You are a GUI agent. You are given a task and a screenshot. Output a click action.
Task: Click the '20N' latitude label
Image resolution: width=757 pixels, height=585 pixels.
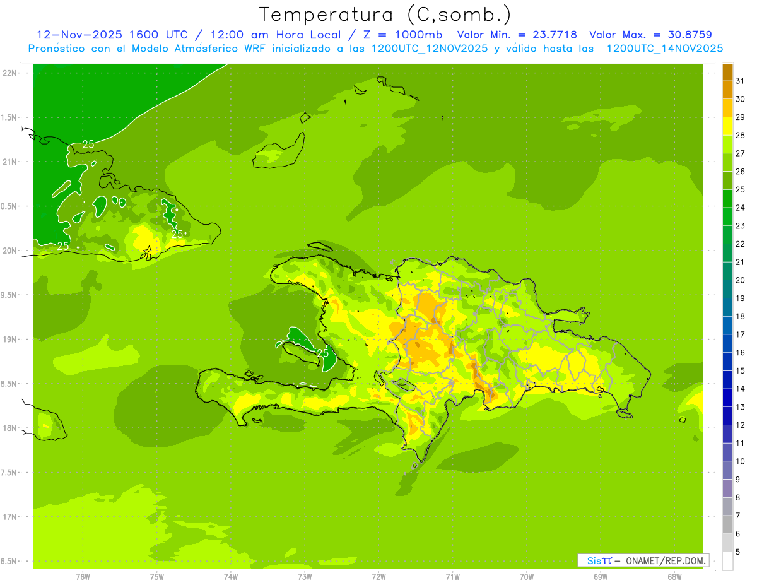click(x=10, y=251)
